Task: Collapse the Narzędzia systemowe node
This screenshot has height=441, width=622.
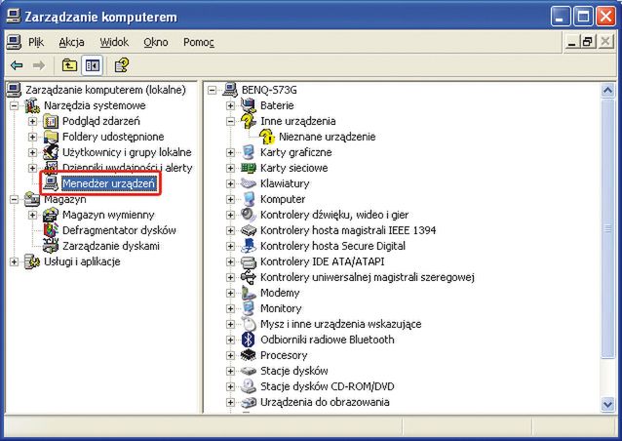Action: 14,105
